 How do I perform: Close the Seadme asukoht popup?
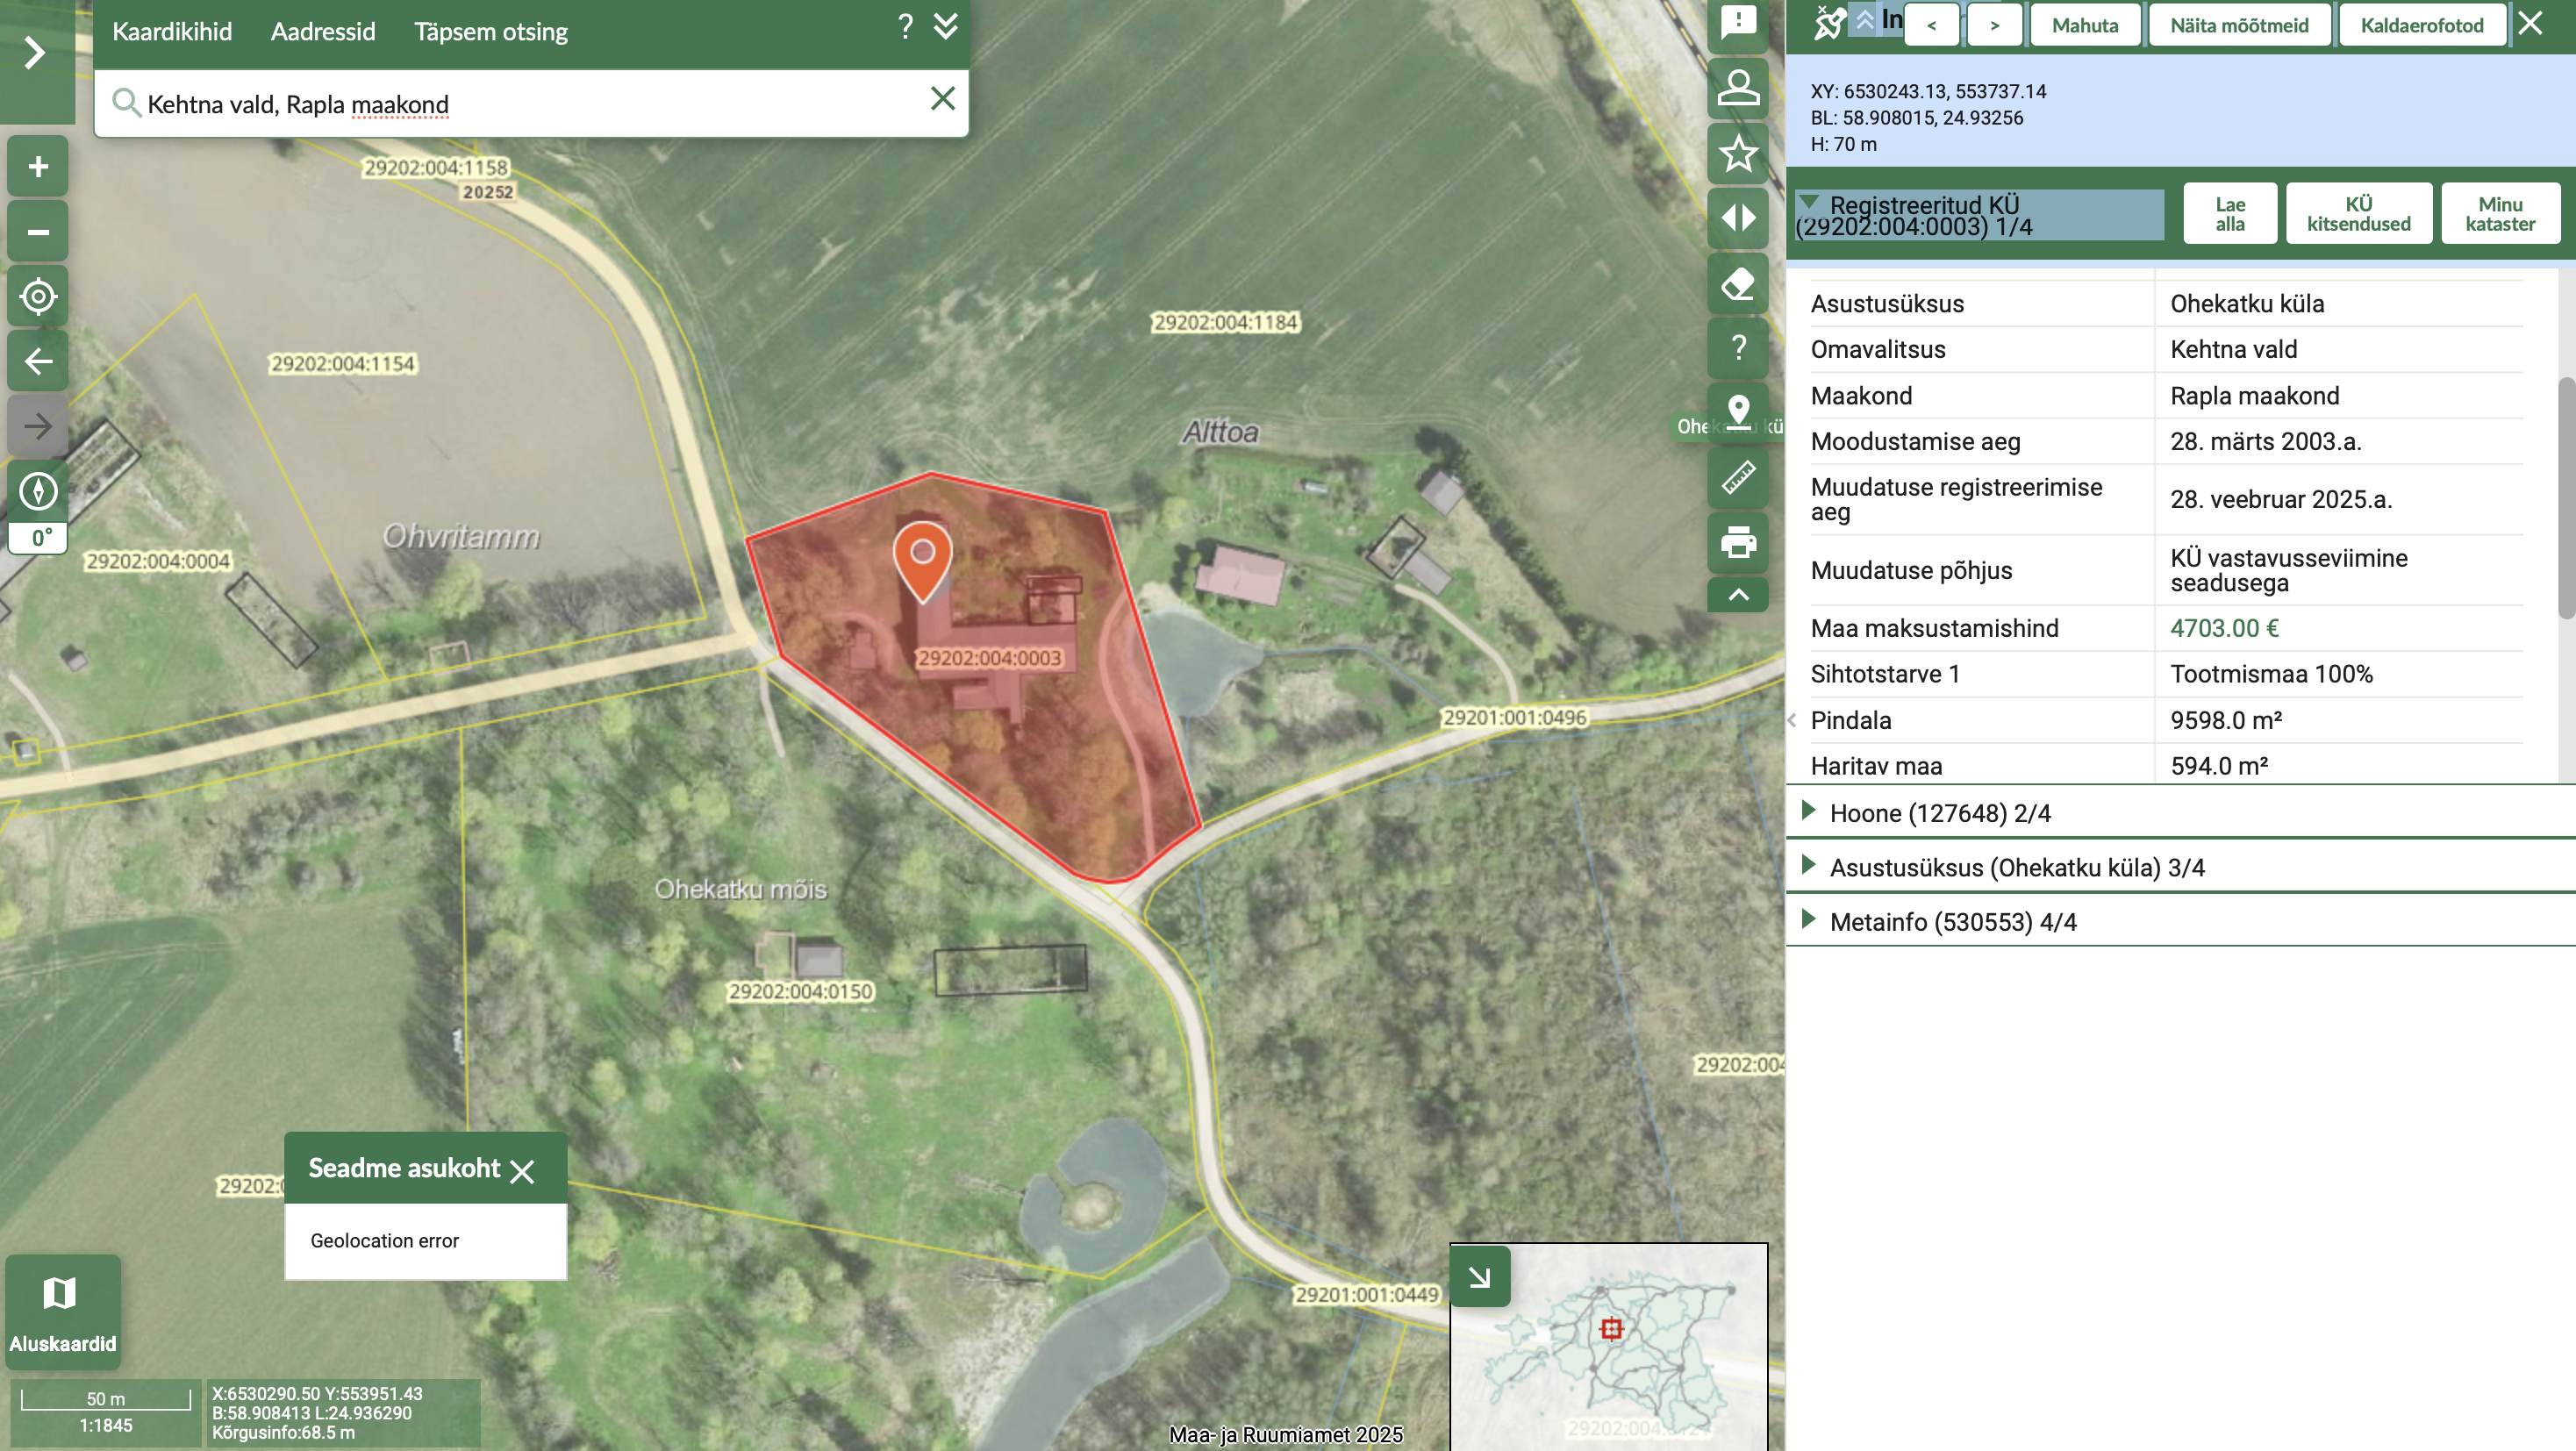pos(522,1171)
